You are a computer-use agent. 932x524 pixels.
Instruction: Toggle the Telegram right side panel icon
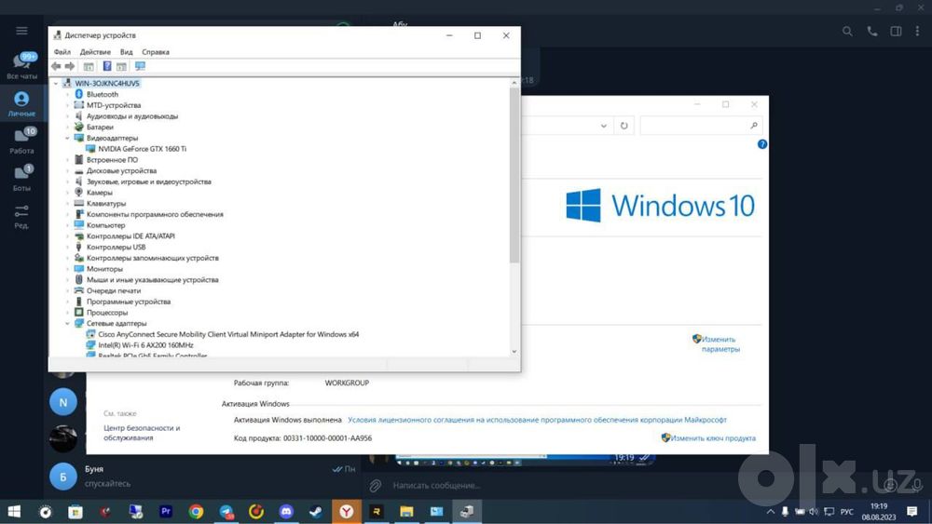[x=896, y=32]
